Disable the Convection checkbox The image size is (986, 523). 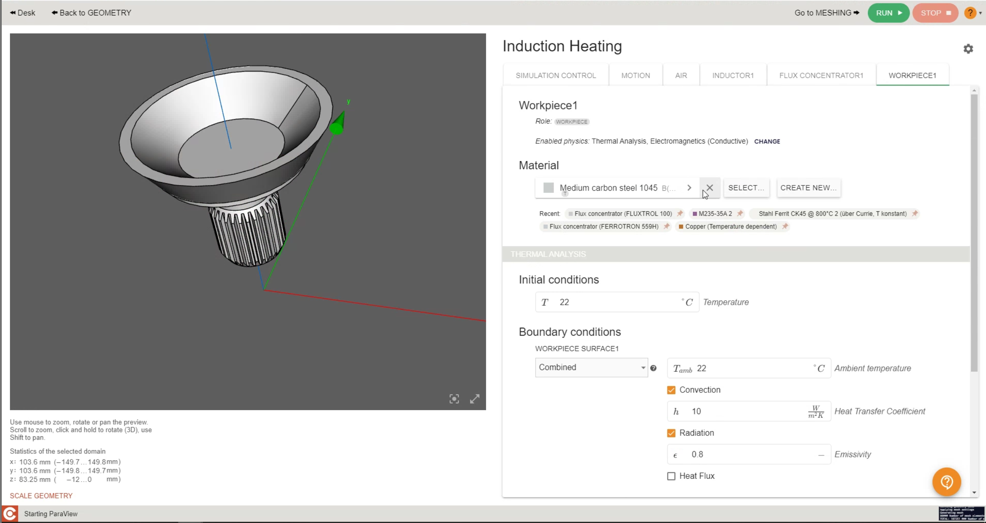point(671,390)
